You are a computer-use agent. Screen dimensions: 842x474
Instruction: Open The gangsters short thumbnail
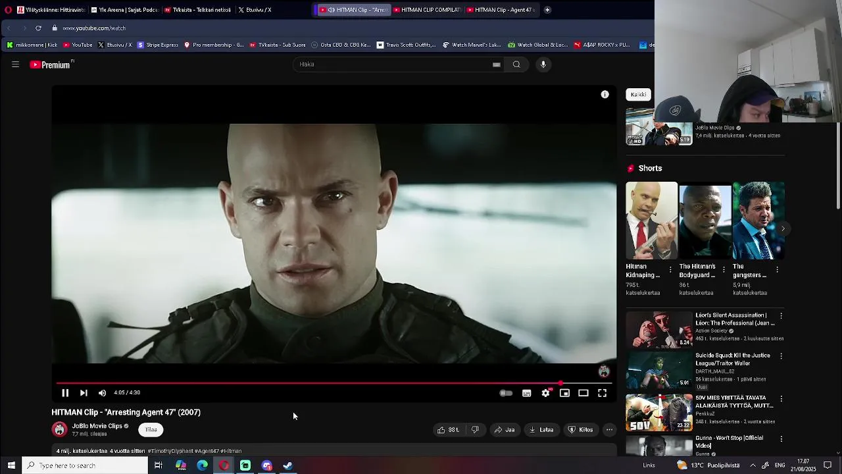758,221
